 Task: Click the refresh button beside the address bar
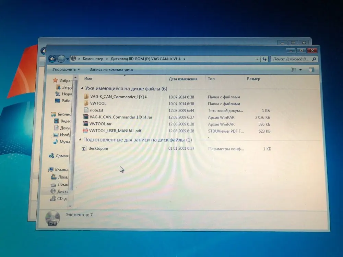click(264, 59)
